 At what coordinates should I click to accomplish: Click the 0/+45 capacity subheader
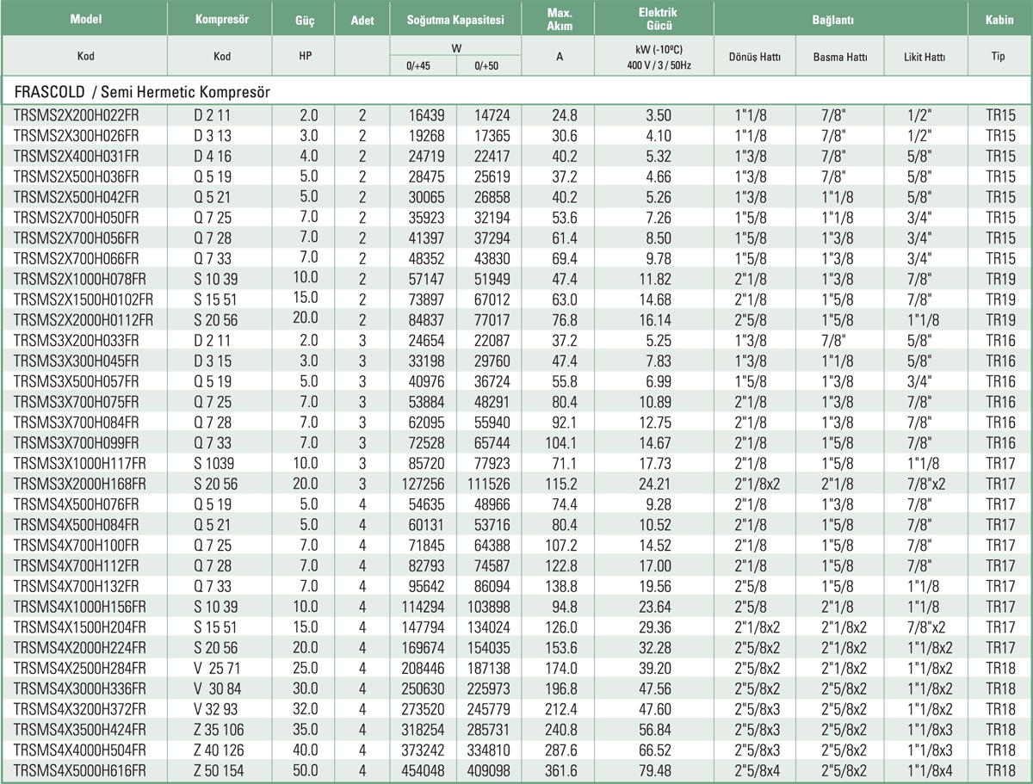click(422, 65)
